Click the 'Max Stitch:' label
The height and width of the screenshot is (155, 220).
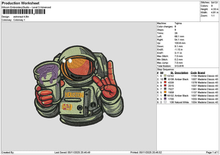click(x=163, y=56)
